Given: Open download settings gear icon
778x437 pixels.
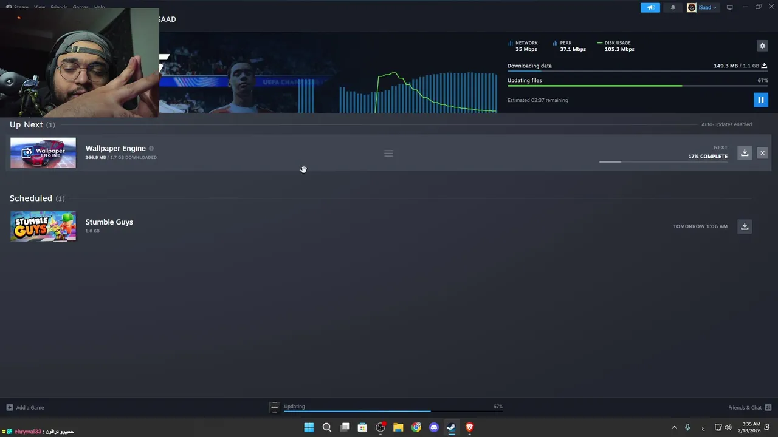Looking at the screenshot, I should (x=762, y=46).
